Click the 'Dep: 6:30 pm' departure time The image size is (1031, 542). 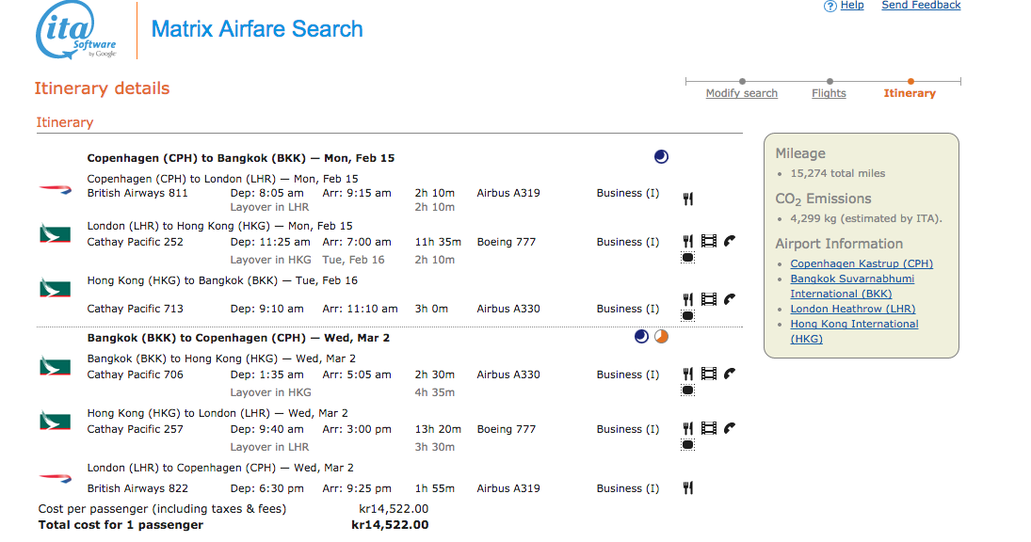tap(267, 488)
